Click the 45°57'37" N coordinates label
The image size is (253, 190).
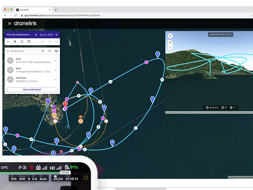coord(221,34)
